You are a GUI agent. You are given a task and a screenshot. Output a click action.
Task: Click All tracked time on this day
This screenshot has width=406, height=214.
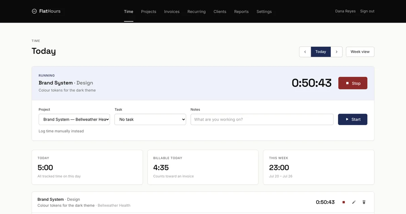pos(59,176)
